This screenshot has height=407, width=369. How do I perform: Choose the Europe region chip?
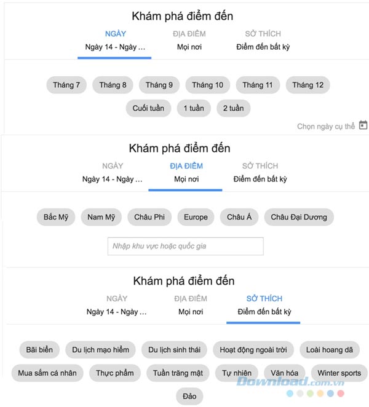196,217
